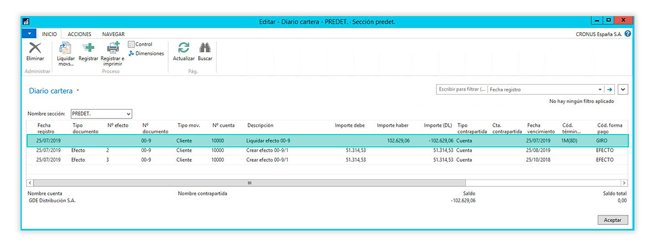Image resolution: width=655 pixels, height=246 pixels.
Task: Open the Diario cartera title dropdown
Action: pos(78,90)
